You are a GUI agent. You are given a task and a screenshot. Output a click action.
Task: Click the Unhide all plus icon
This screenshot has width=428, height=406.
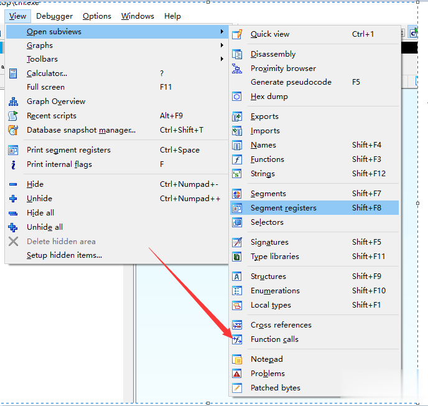tap(13, 227)
